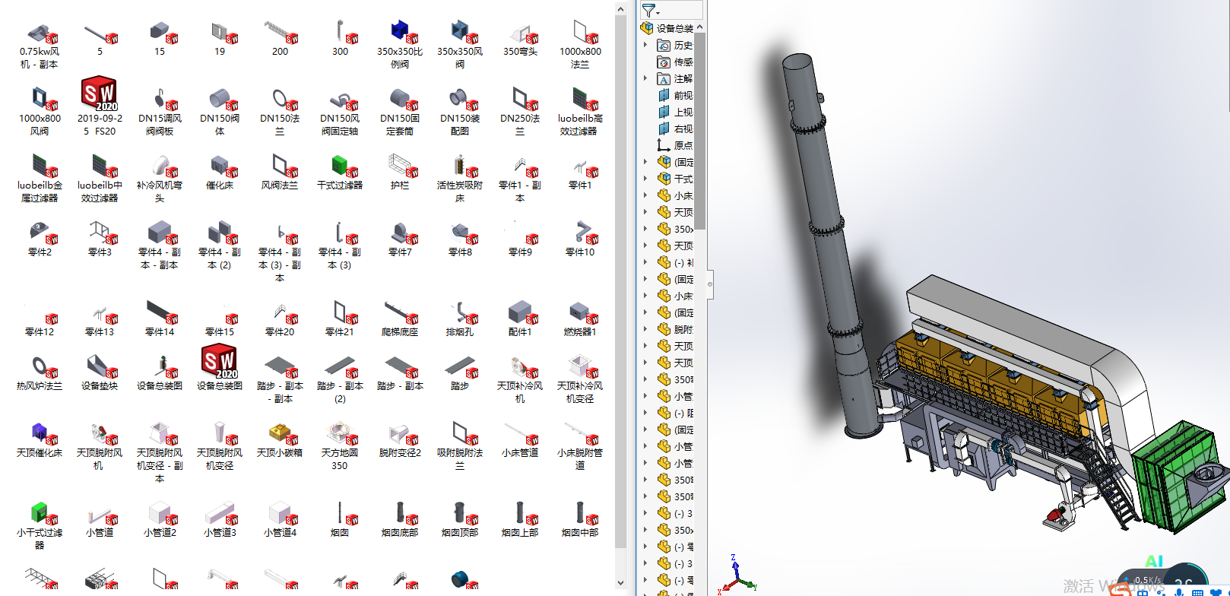Click the filter funnel icon above the tree
1230x596 pixels.
tap(648, 10)
